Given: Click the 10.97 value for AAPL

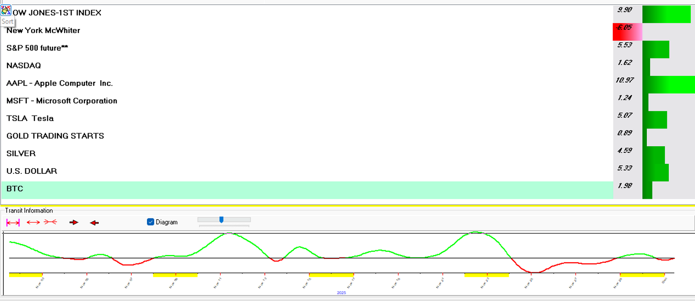Looking at the screenshot, I should (625, 80).
